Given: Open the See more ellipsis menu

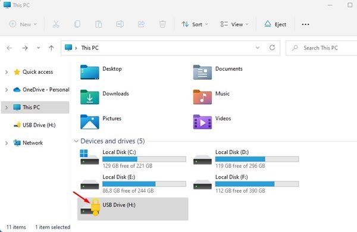Looking at the screenshot, I should 305,24.
